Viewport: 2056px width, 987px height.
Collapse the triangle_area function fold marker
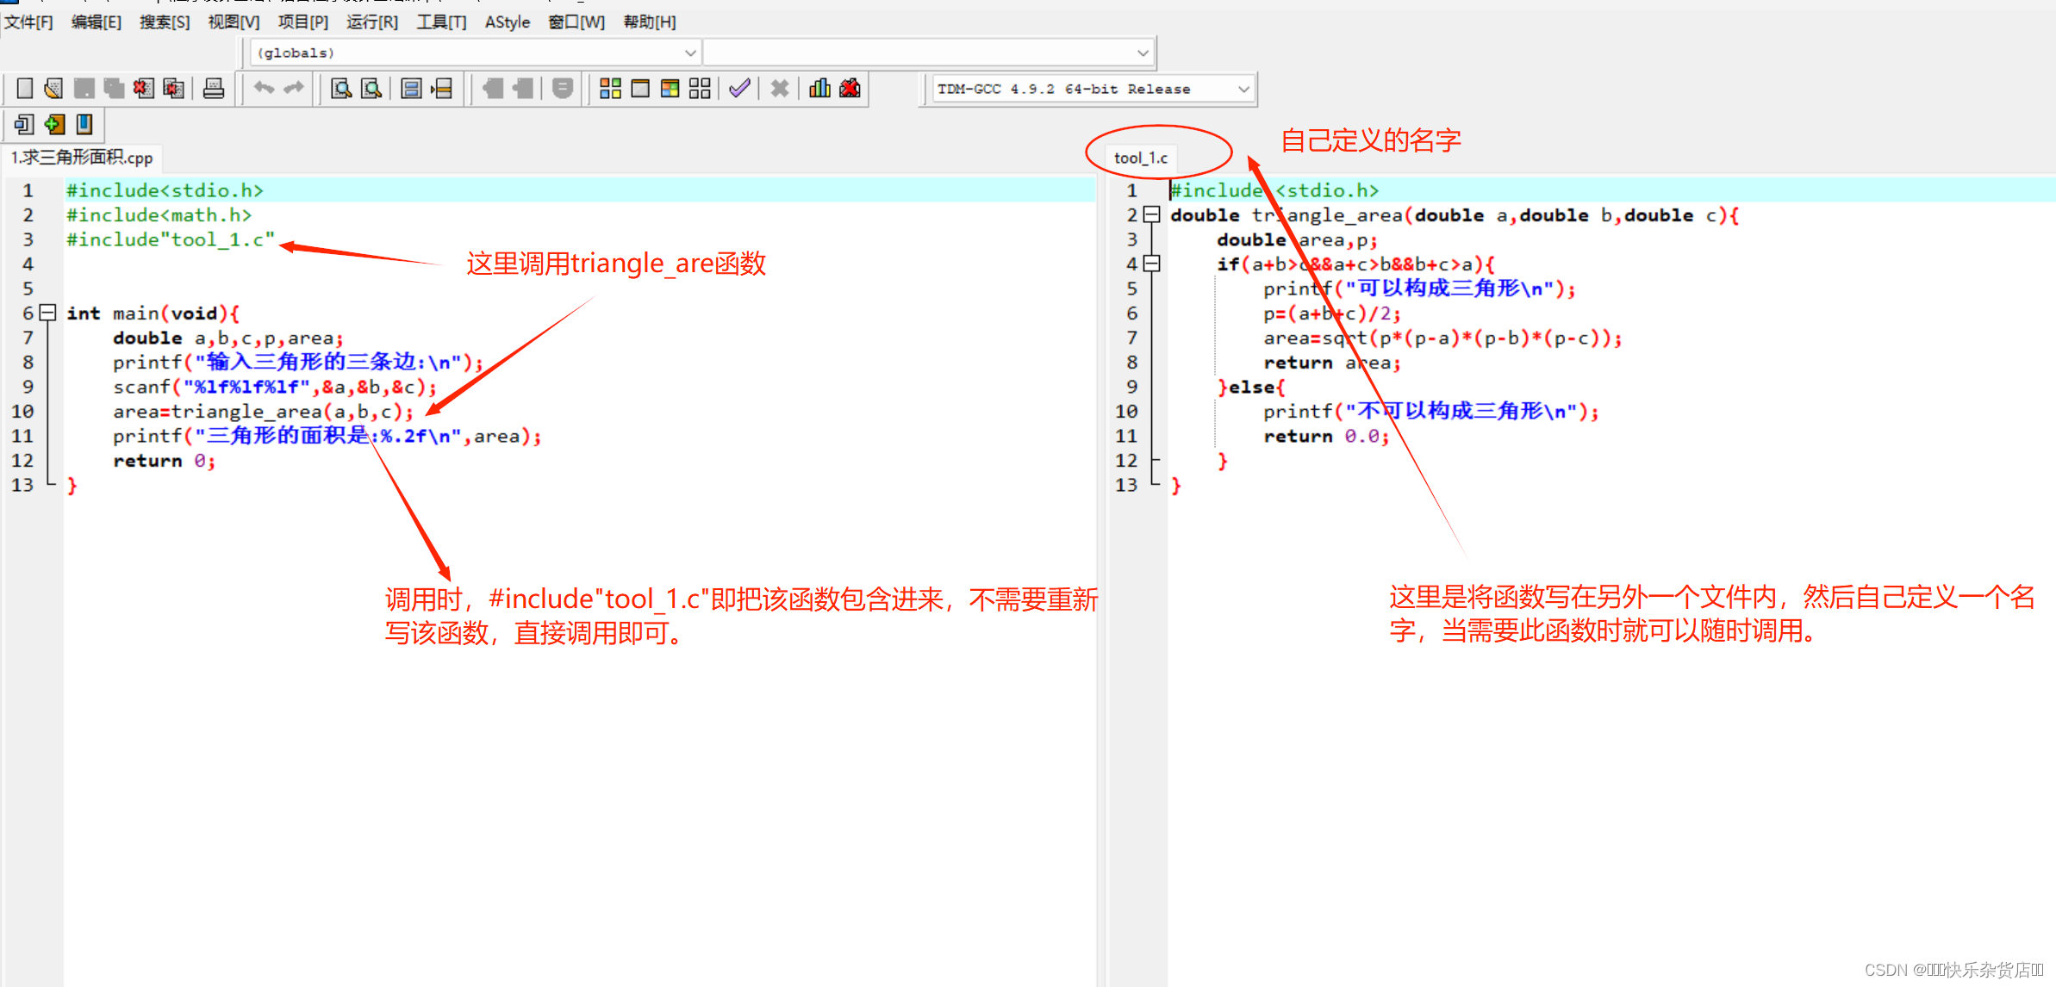(1152, 214)
